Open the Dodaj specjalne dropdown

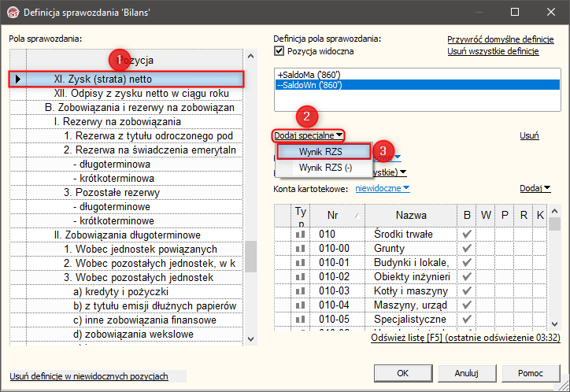[308, 135]
